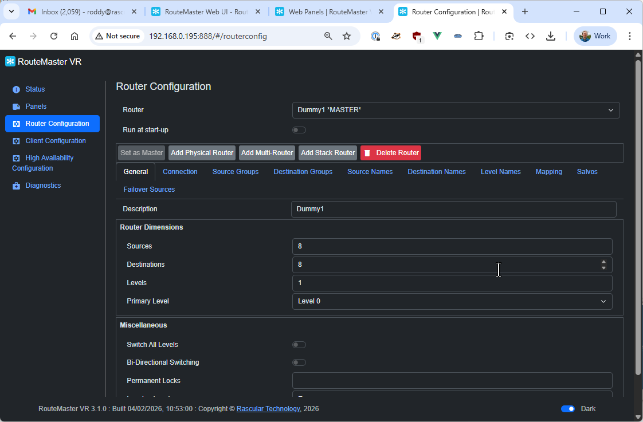Image resolution: width=643 pixels, height=422 pixels.
Task: Open the Primary Level dropdown
Action: click(x=452, y=302)
